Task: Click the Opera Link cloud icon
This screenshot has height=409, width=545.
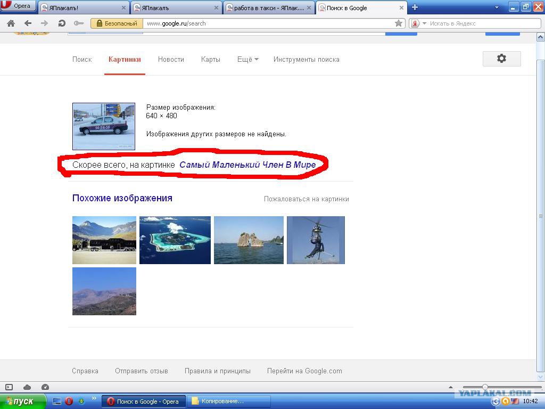Action: (27, 387)
